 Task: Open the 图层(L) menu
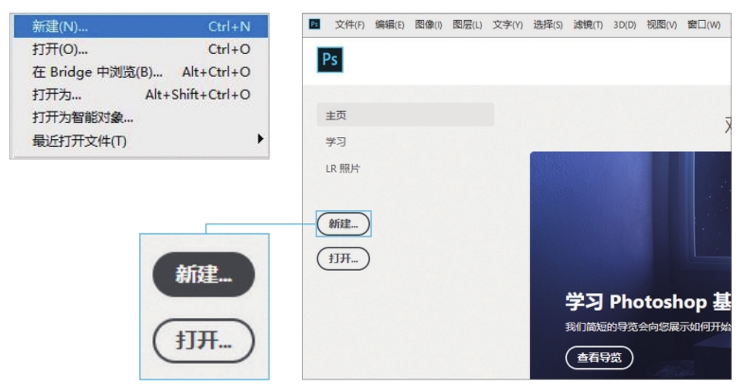pyautogui.click(x=468, y=25)
